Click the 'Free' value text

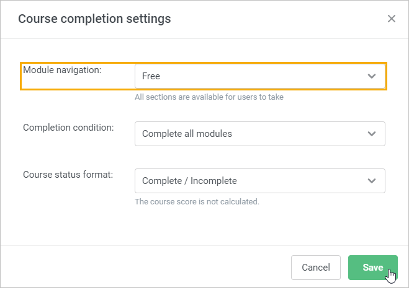(151, 76)
